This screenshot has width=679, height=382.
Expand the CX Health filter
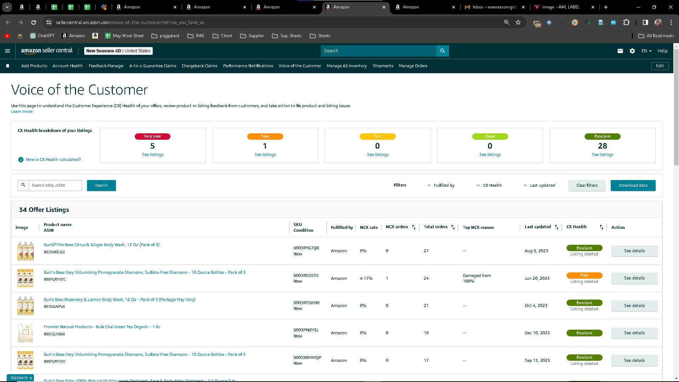click(x=489, y=185)
